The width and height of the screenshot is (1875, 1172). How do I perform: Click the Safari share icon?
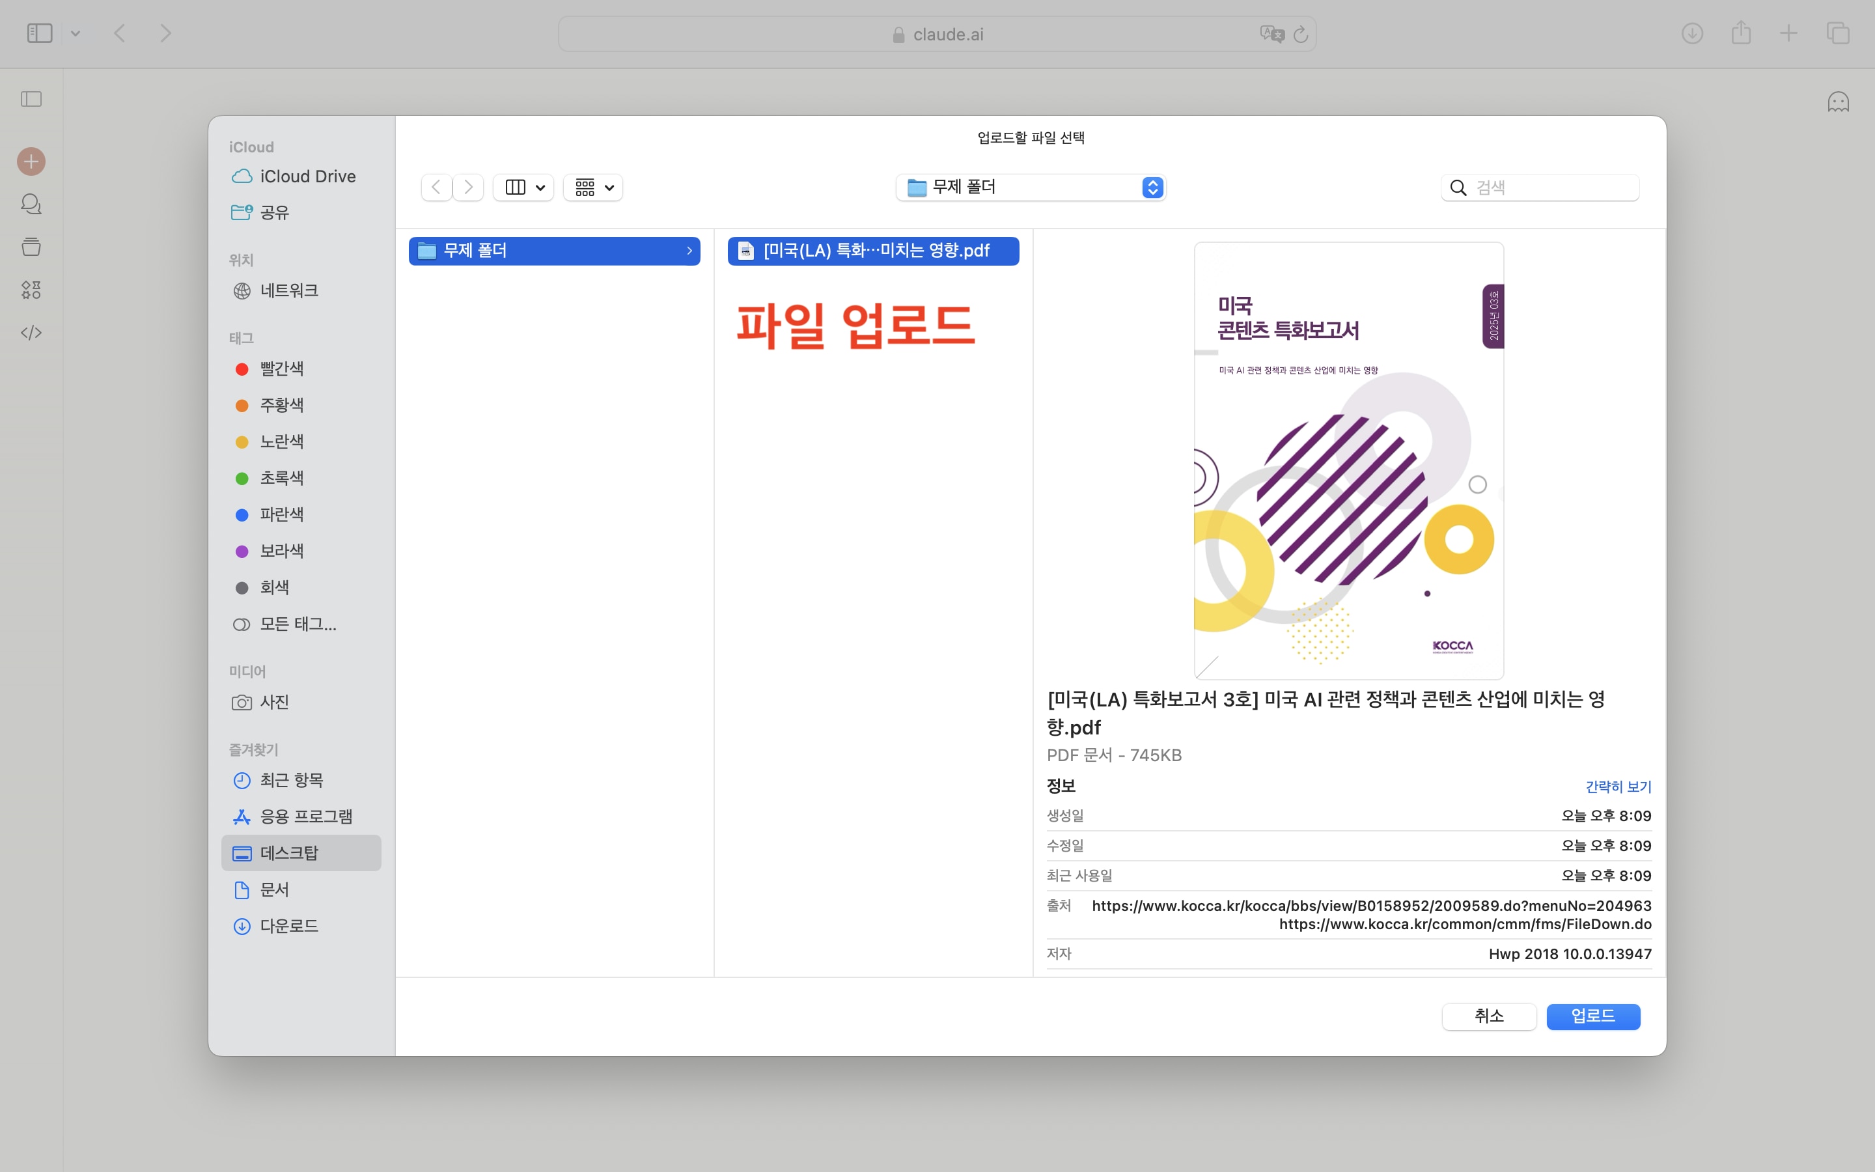click(1741, 33)
